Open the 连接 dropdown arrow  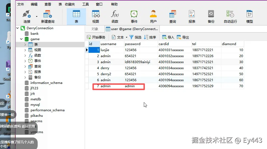pyautogui.click(x=37, y=16)
